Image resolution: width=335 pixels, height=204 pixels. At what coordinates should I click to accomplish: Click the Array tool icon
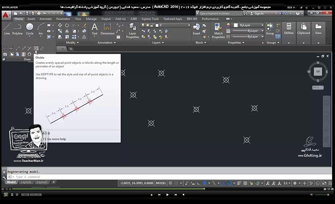74,37
